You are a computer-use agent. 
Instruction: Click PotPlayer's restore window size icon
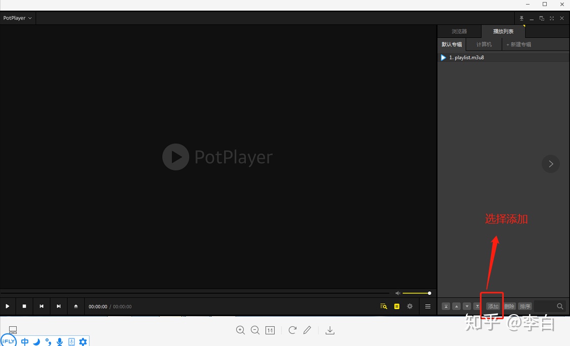(x=542, y=18)
